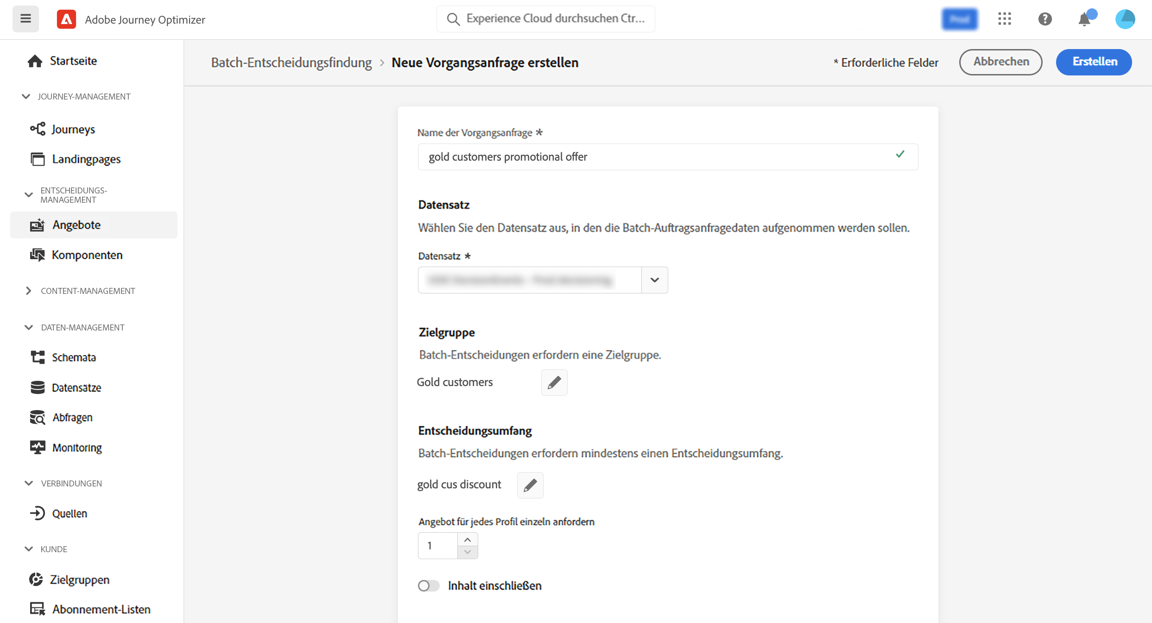The width and height of the screenshot is (1152, 623).
Task: Collapse the Daten-Management section
Action: click(29, 327)
